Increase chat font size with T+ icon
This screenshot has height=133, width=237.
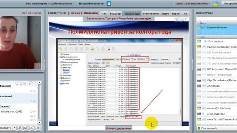30,84
